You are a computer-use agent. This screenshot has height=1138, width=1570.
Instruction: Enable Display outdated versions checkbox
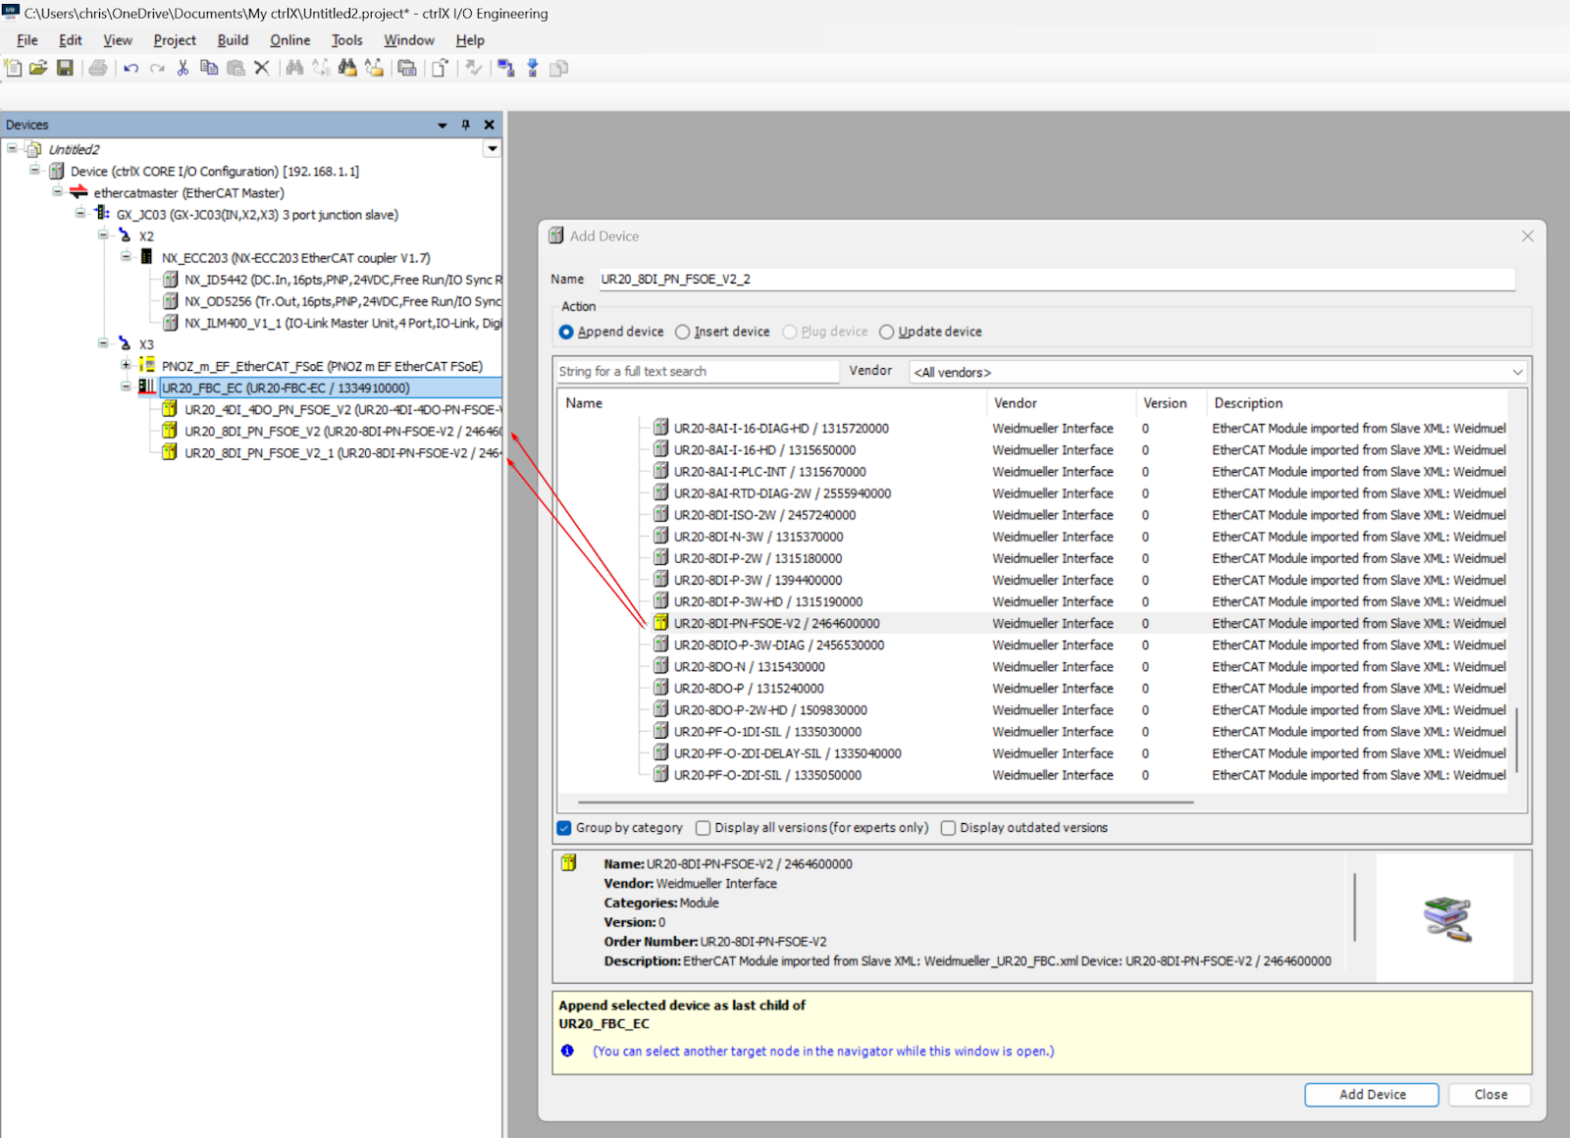tap(948, 828)
